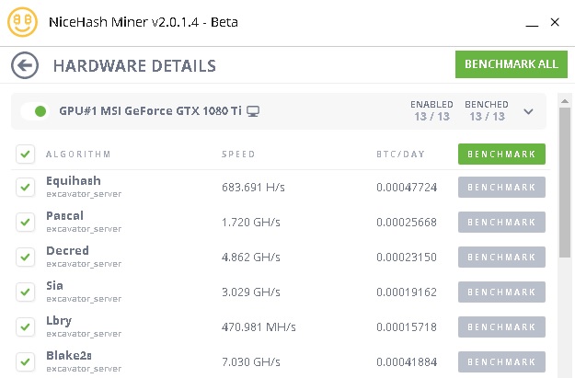The height and width of the screenshot is (378, 575).
Task: Click the SPEED column header
Action: 238,154
